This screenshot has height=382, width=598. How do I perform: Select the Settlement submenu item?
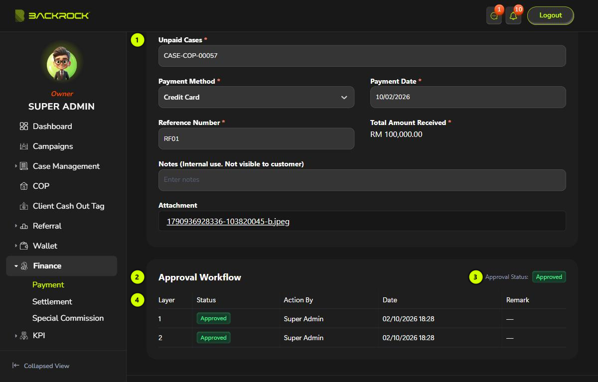pos(52,302)
